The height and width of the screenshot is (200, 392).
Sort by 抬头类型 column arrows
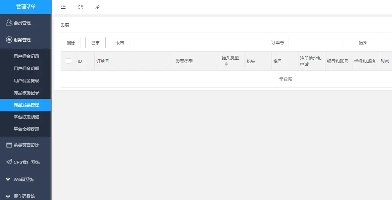(226, 64)
